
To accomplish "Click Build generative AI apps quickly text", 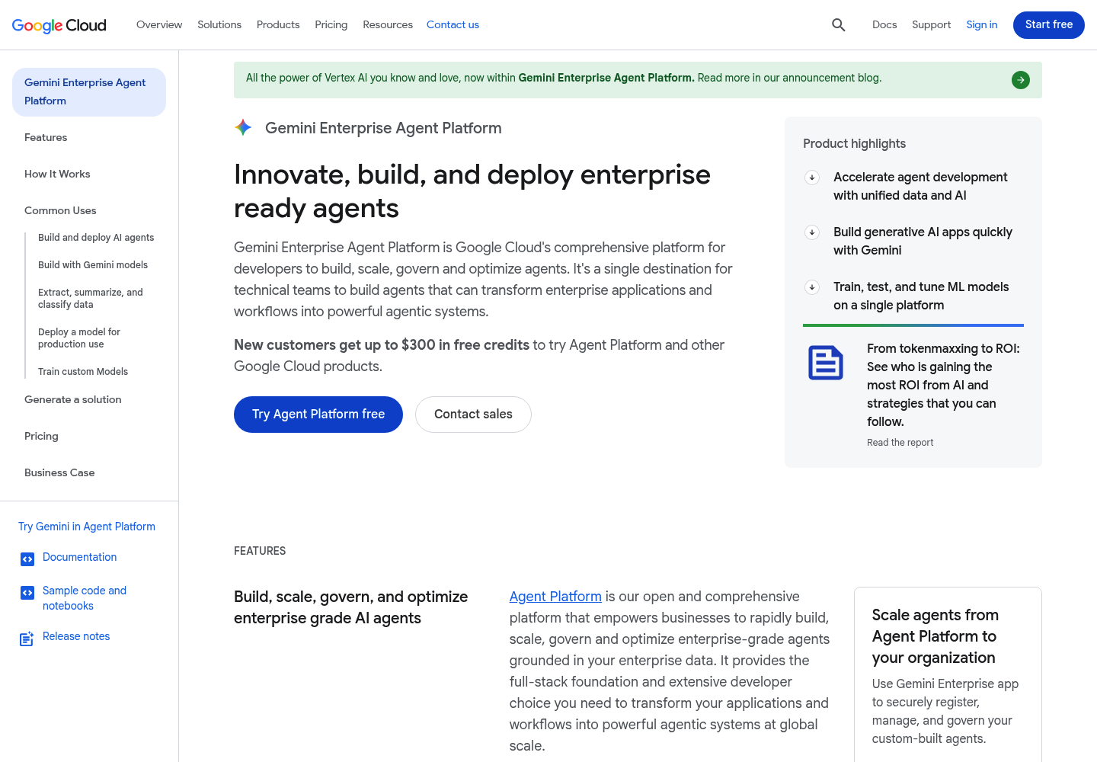I will (923, 242).
